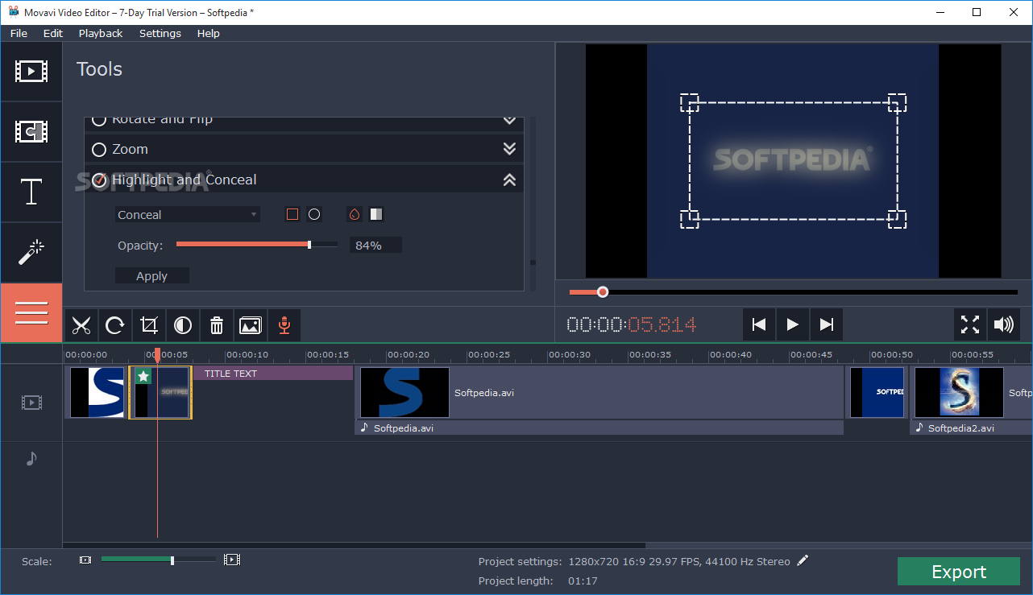Image resolution: width=1033 pixels, height=595 pixels.
Task: Click the green Export button
Action: coord(959,572)
